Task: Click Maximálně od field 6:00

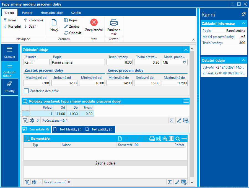Action: (x=37, y=83)
